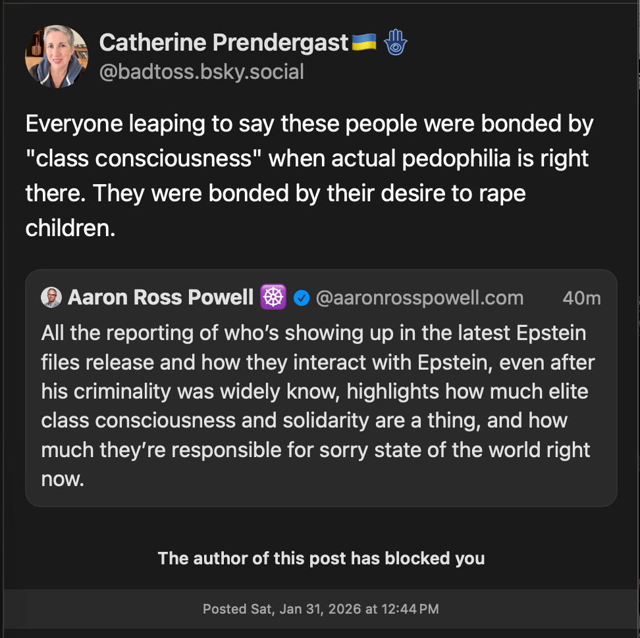Click the @aaronrosspowell.com handle
640x638 pixels.
click(x=419, y=298)
